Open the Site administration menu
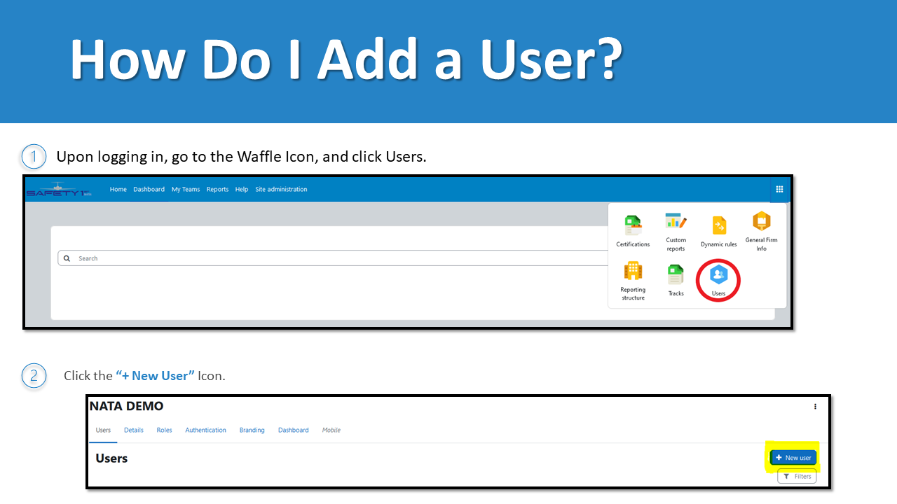Viewport: 897px width, 504px height. click(281, 189)
